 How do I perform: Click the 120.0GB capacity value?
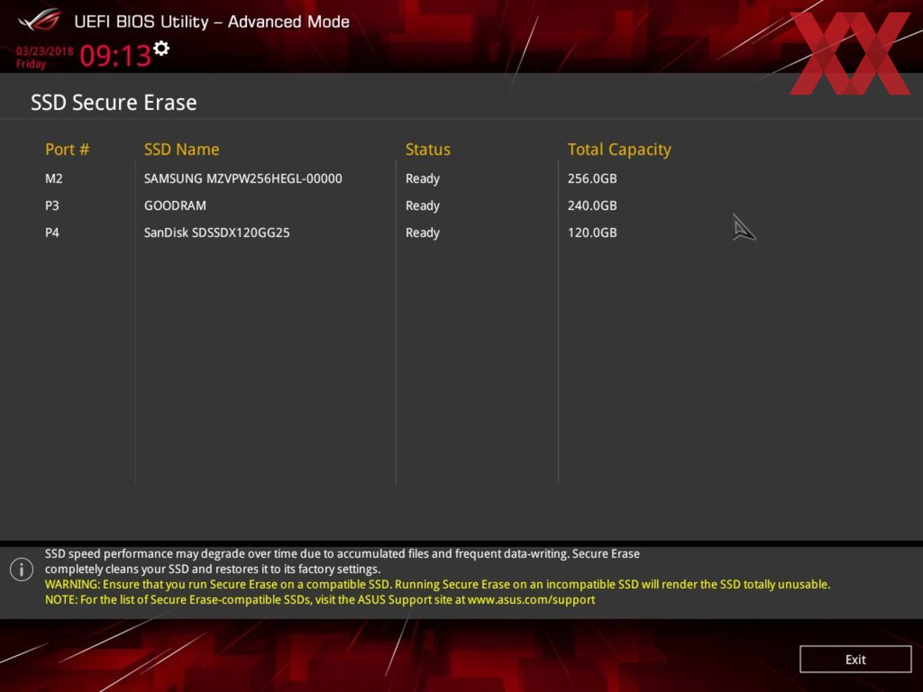592,233
